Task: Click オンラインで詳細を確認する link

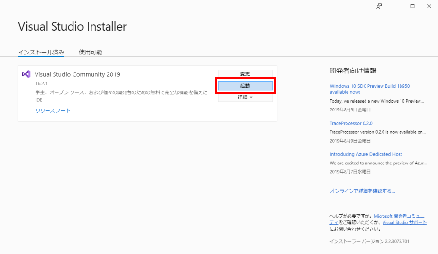Action: coord(362,191)
